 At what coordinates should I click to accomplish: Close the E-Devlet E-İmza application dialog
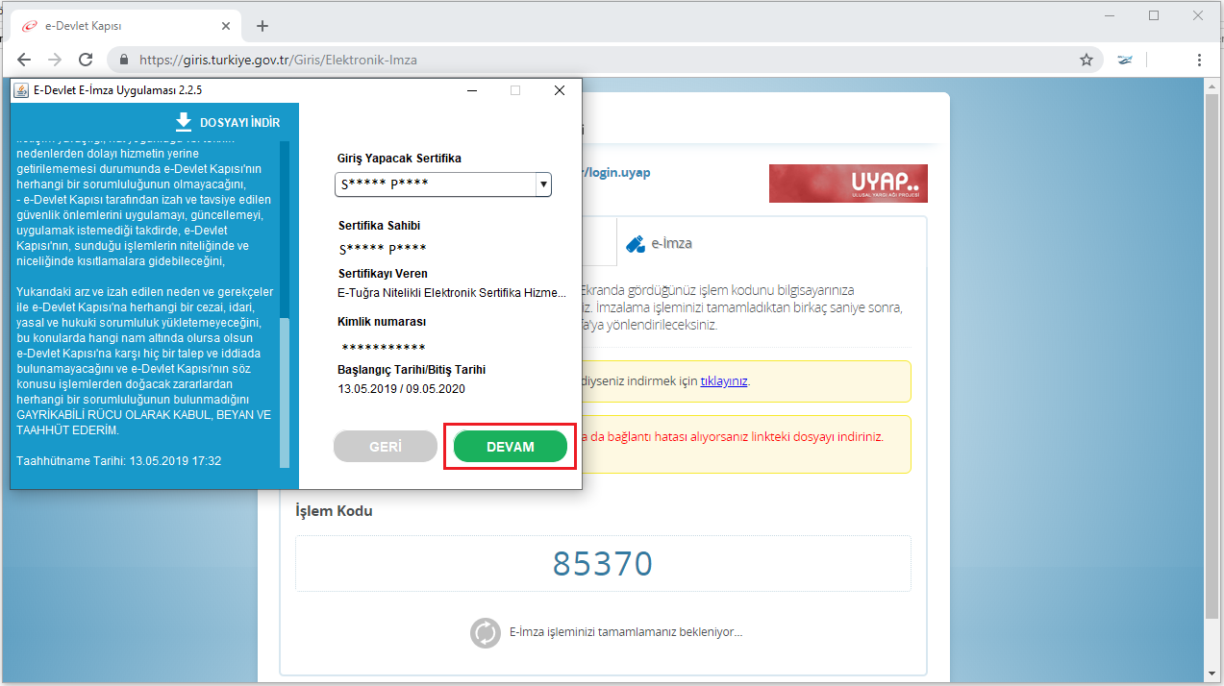pyautogui.click(x=560, y=90)
